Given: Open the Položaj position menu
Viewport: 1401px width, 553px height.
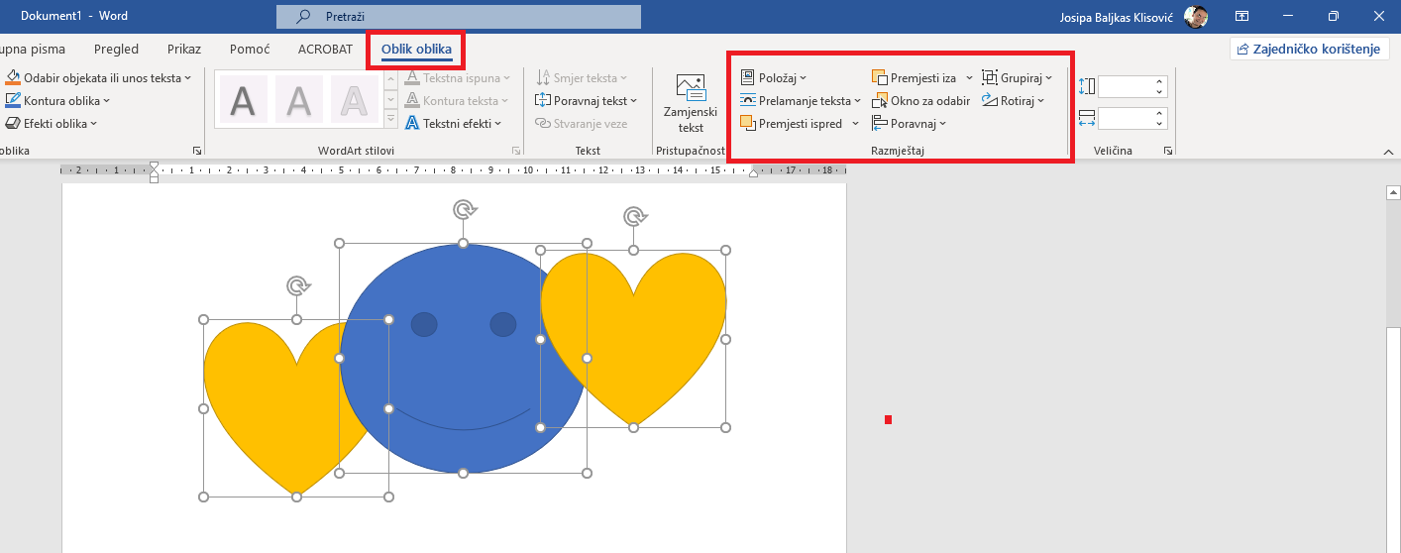Looking at the screenshot, I should tap(774, 77).
